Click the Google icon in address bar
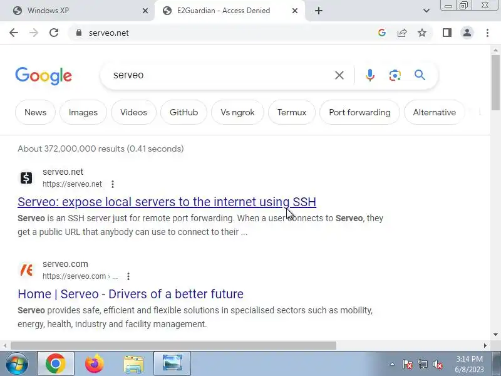This screenshot has width=501, height=376. [x=382, y=33]
